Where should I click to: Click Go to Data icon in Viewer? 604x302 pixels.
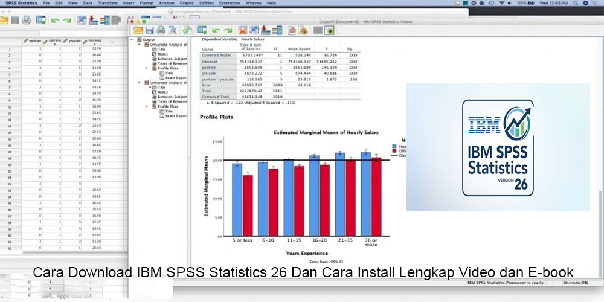pyautogui.click(x=243, y=30)
